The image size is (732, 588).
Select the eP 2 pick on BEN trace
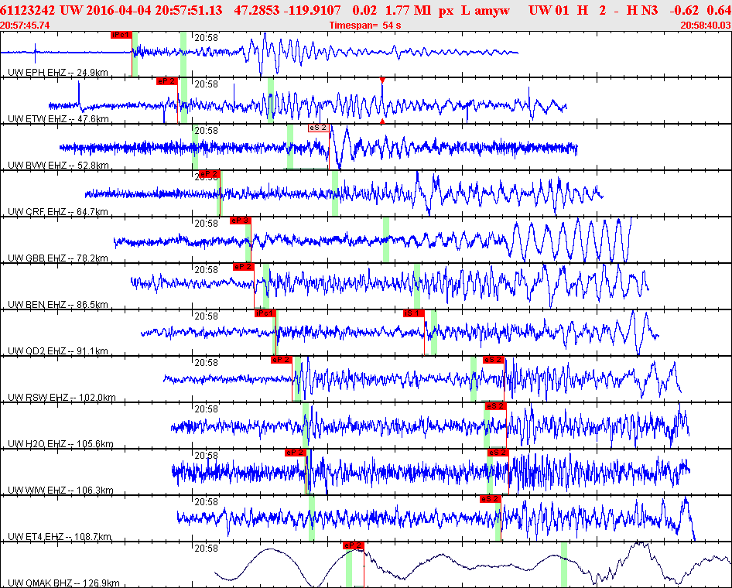[x=243, y=267]
